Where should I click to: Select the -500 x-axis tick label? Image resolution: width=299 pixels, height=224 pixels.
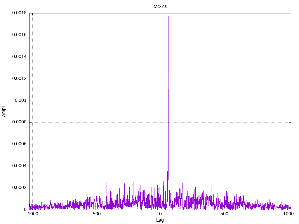tap(96, 214)
